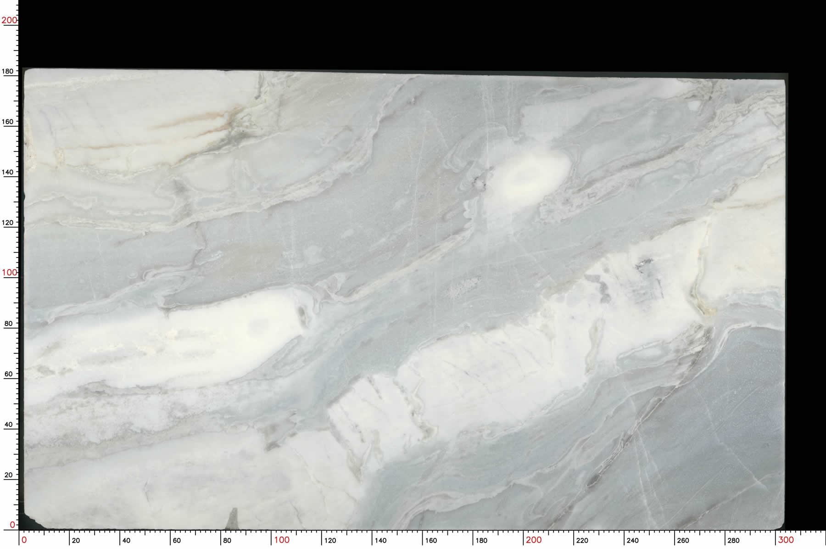Click the 80 label on the left ruler

[x=8, y=324]
